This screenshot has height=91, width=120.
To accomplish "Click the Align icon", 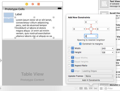I will point(72,71).
